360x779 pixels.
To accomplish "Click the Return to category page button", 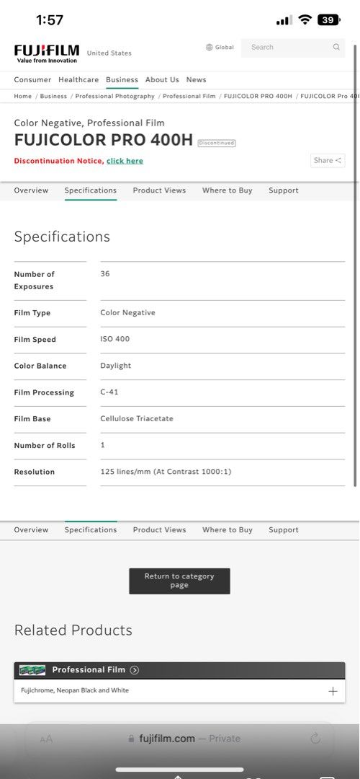I will [x=179, y=581].
